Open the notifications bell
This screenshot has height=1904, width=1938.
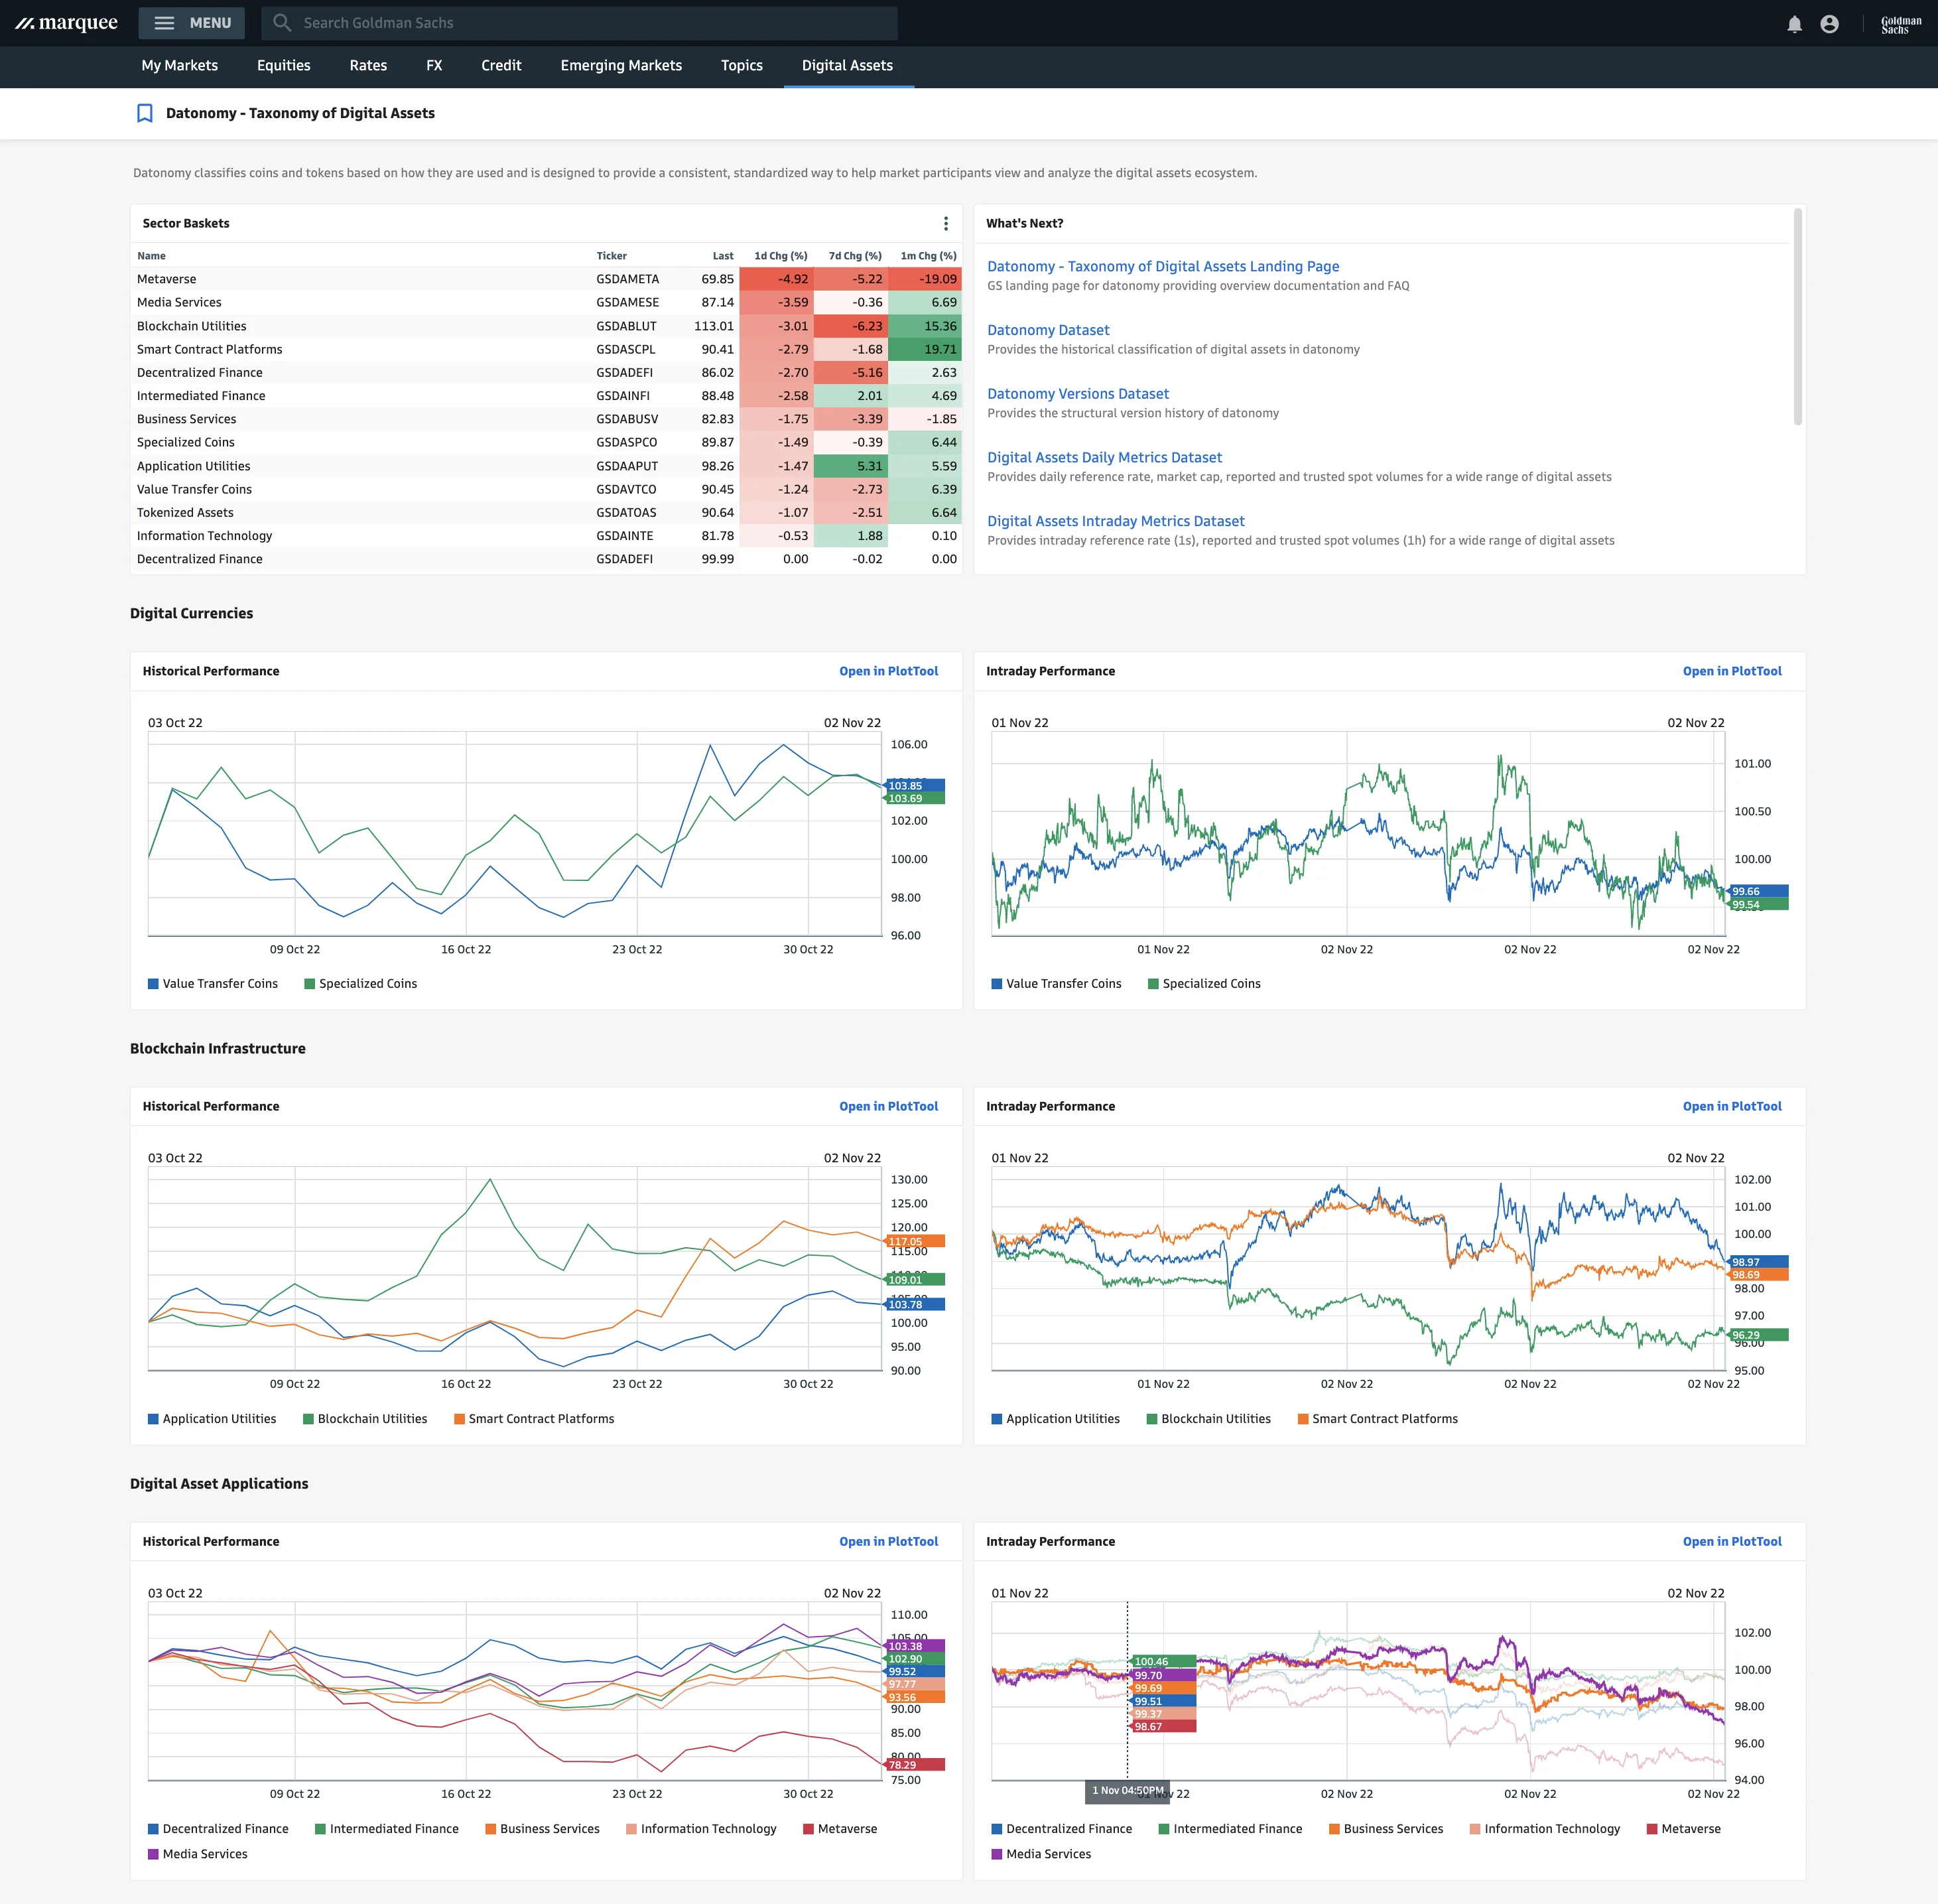coord(1794,24)
